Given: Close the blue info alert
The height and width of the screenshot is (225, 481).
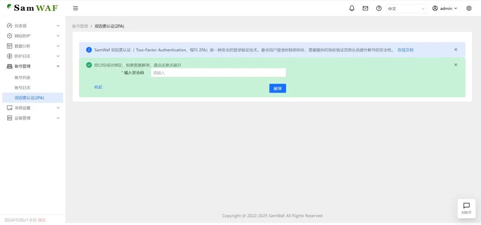Looking at the screenshot, I should (456, 50).
